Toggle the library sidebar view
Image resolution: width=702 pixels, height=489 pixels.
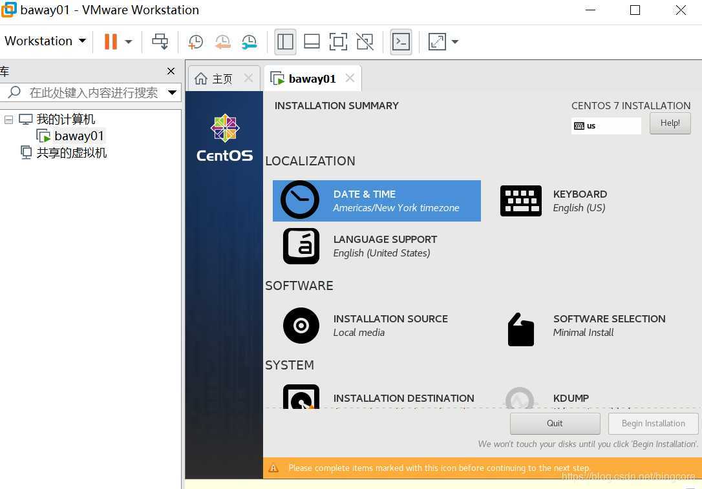285,41
